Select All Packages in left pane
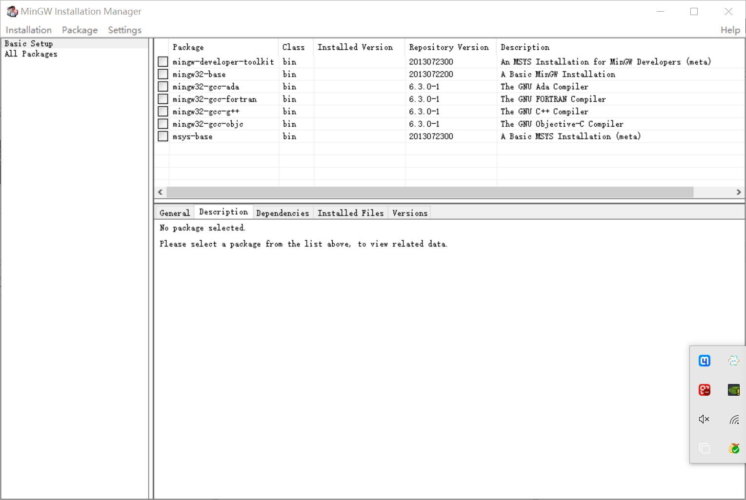746x500 pixels. 31,54
